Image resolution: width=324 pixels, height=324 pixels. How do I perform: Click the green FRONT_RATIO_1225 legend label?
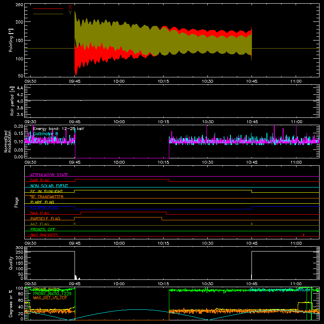[52, 294]
